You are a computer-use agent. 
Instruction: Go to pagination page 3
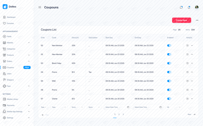[x=123, y=114]
